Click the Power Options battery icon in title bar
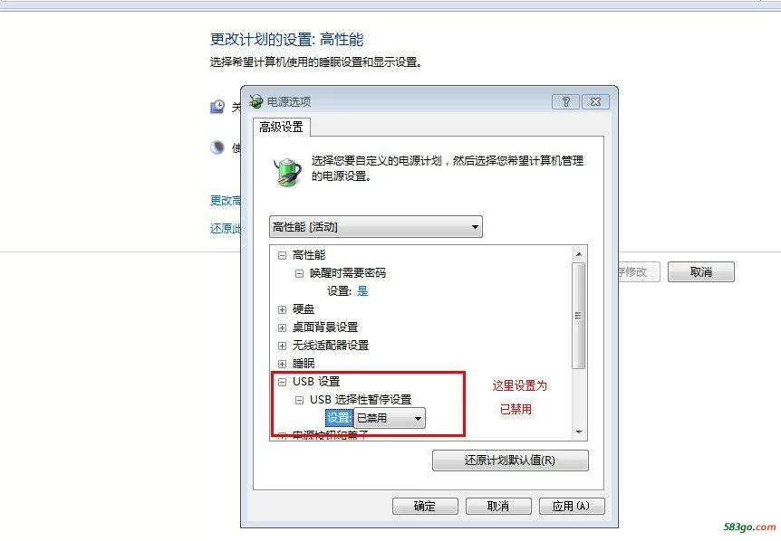Screen dimensions: 781x541 256,101
